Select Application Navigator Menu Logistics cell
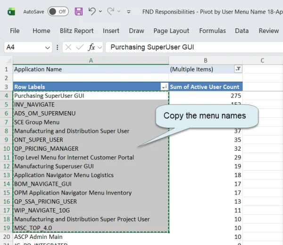 click(x=91, y=175)
